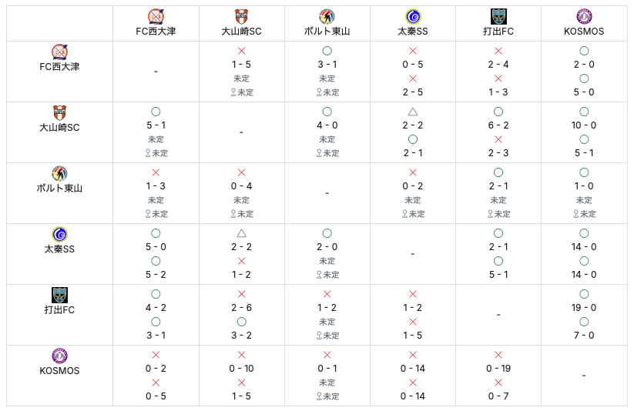Click the 未定 venue pin in FC西大津 vs 大山崎SC cell

pyautogui.click(x=242, y=92)
